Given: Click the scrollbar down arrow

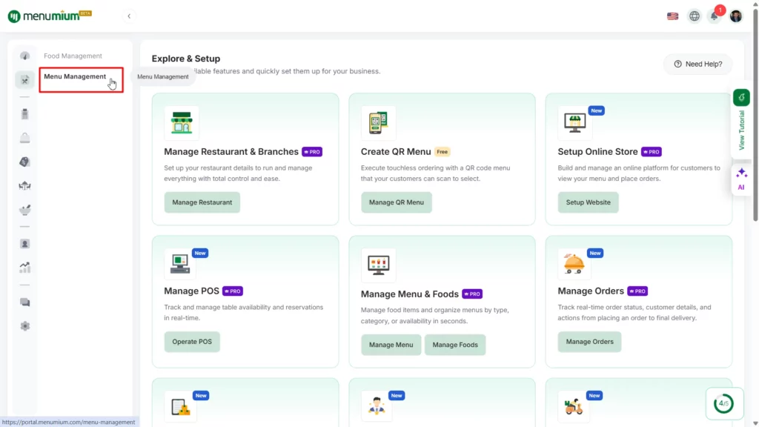Looking at the screenshot, I should pyautogui.click(x=755, y=423).
